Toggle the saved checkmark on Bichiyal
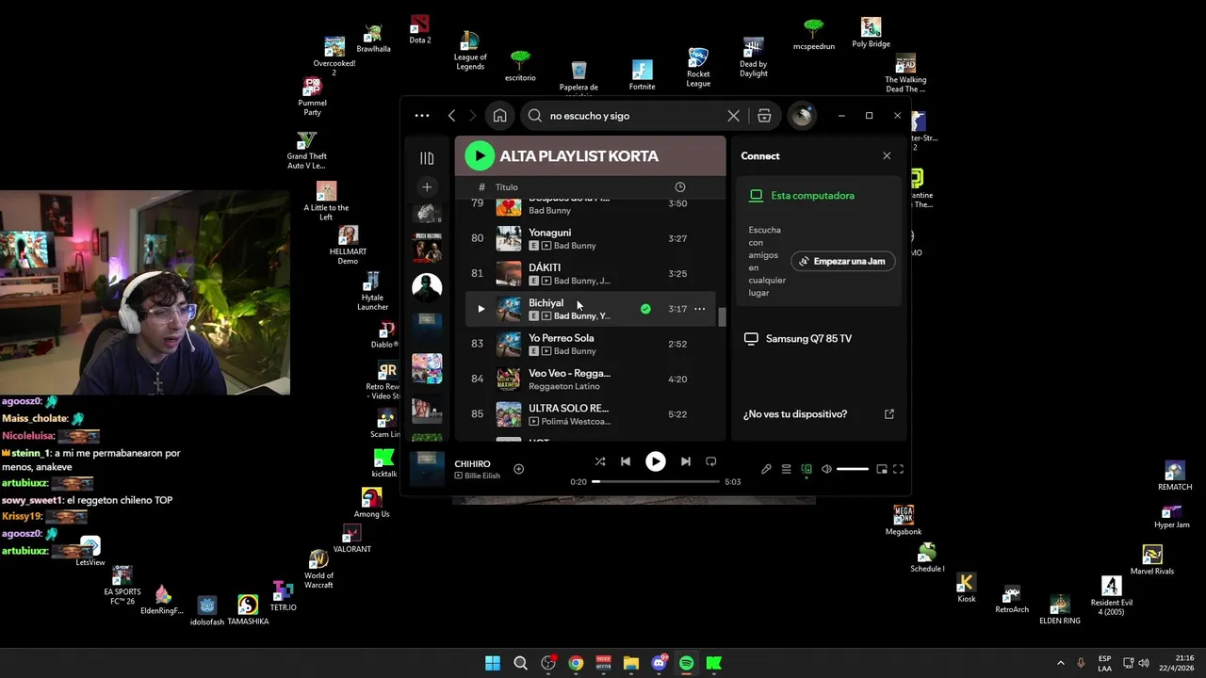 coord(645,309)
